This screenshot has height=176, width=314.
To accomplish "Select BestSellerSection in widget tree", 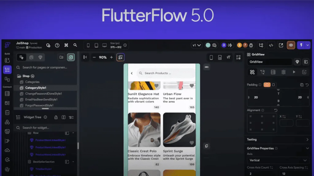I will point(44,162).
